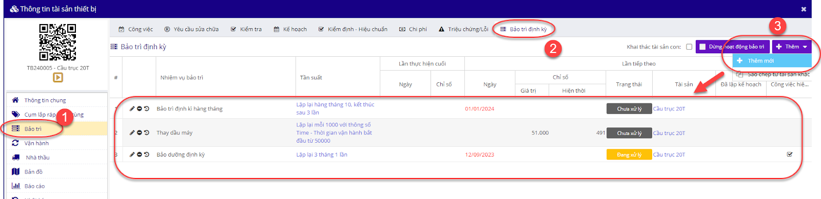Click the map icon beside Bản đồ

[15, 172]
